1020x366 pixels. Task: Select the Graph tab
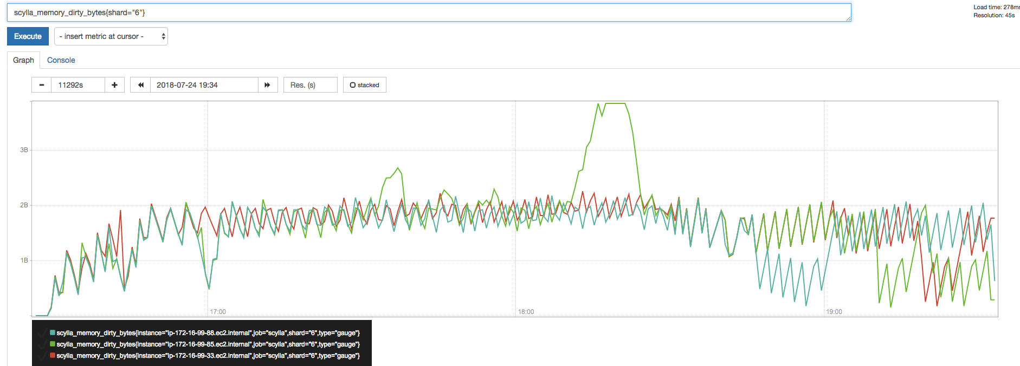(x=23, y=60)
